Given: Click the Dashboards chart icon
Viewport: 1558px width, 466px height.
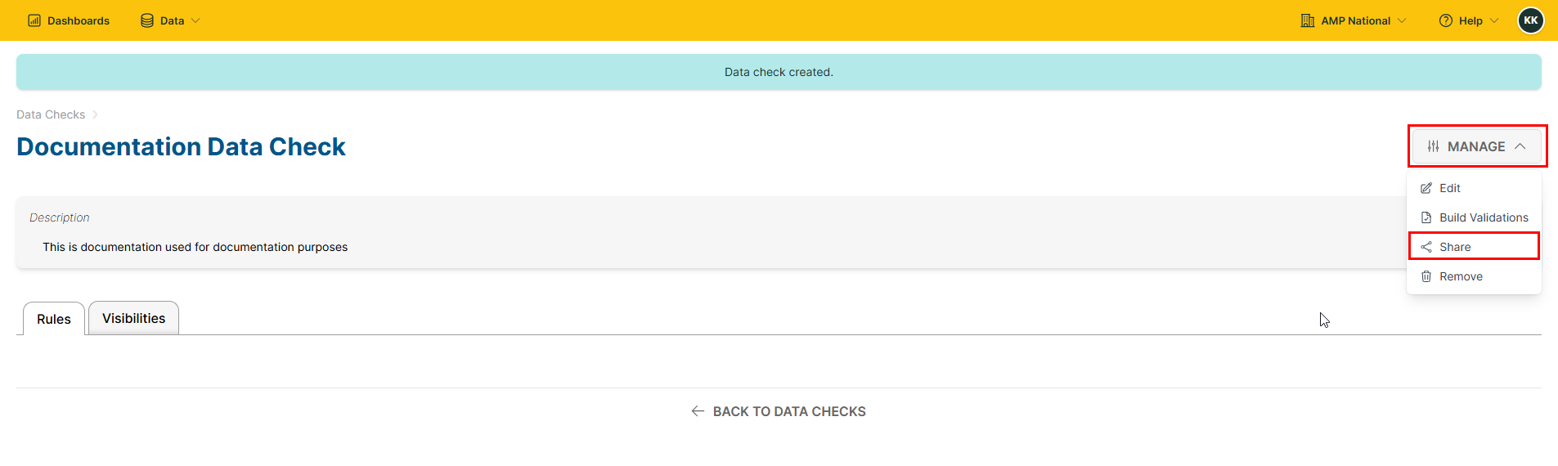Looking at the screenshot, I should 34,20.
